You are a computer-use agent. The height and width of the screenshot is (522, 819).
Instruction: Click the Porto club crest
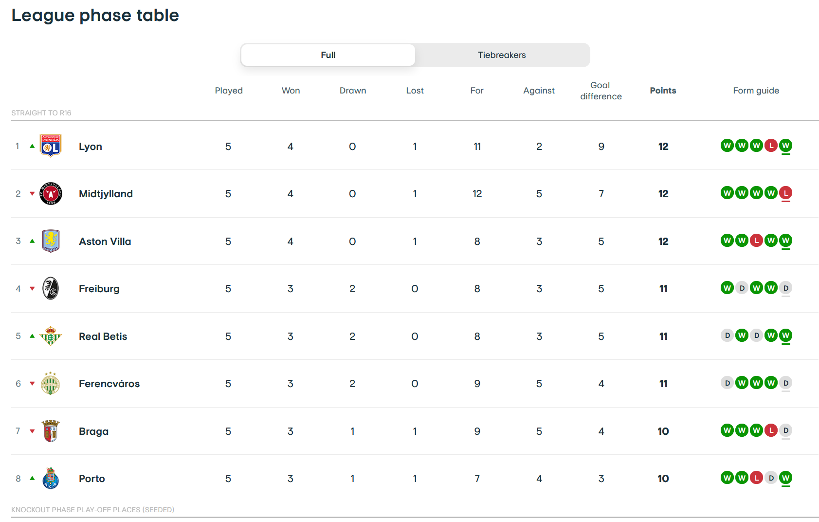pyautogui.click(x=51, y=478)
